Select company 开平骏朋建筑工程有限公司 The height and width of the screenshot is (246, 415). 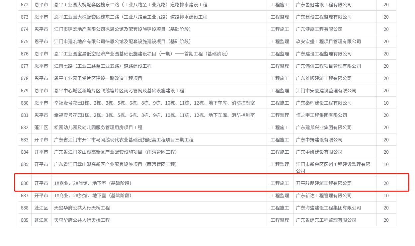[324, 183]
